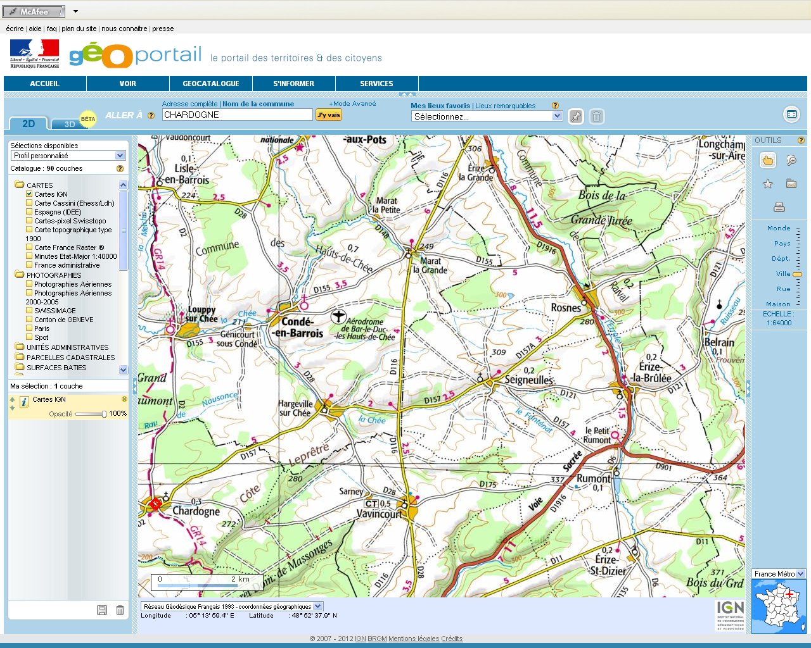Open Cartes IGN layer info icon
The height and width of the screenshot is (648, 811).
pos(24,402)
